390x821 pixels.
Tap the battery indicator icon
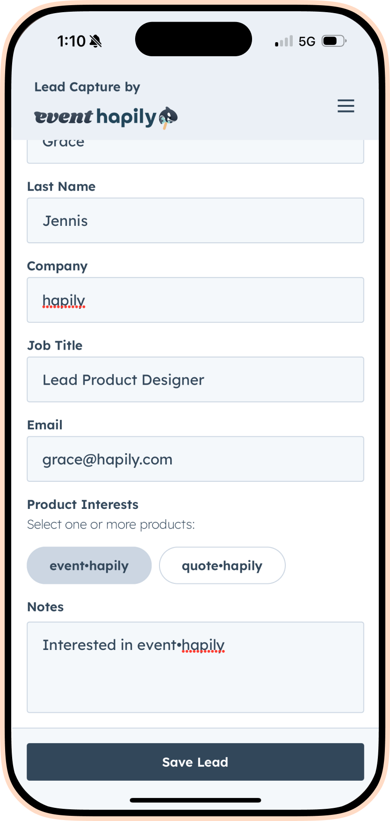point(334,41)
